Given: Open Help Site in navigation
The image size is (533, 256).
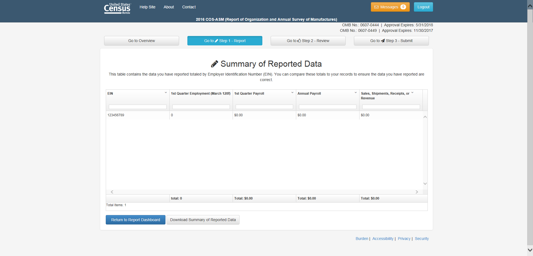Looking at the screenshot, I should 147,7.
